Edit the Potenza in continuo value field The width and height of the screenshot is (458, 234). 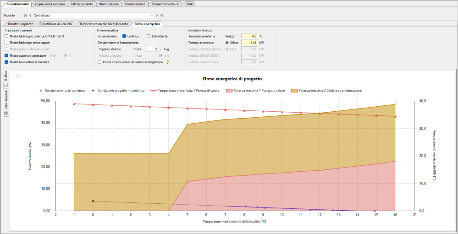pyautogui.click(x=249, y=43)
